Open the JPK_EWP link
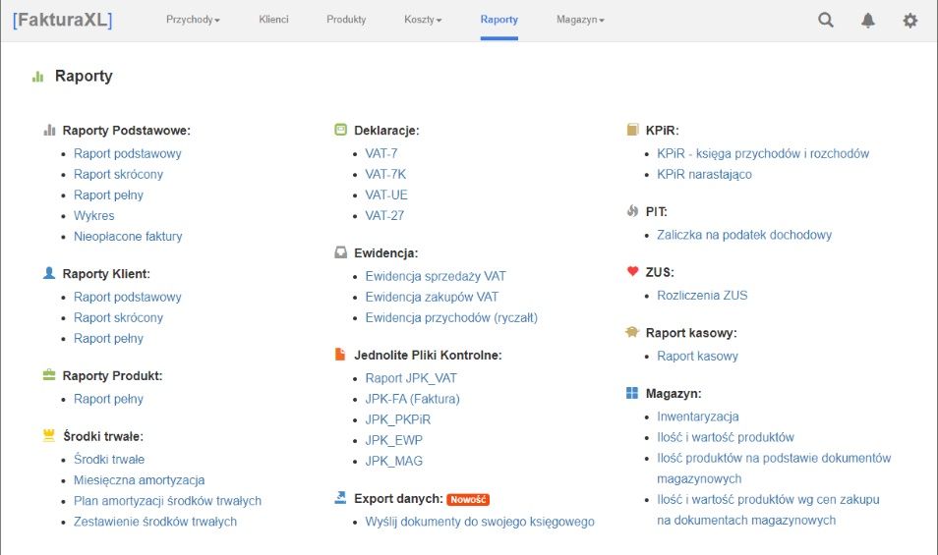 (394, 441)
